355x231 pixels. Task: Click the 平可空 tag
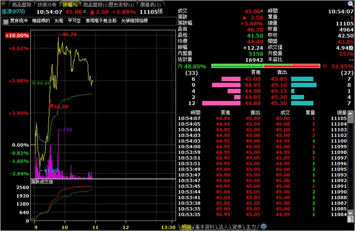coord(74,21)
